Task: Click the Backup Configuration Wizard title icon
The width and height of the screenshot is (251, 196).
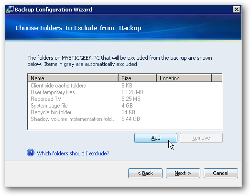Action: [x=10, y=10]
